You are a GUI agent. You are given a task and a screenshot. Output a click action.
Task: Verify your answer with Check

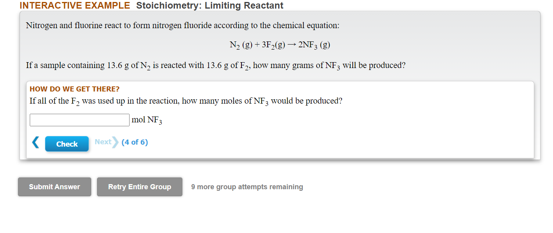pyautogui.click(x=67, y=143)
